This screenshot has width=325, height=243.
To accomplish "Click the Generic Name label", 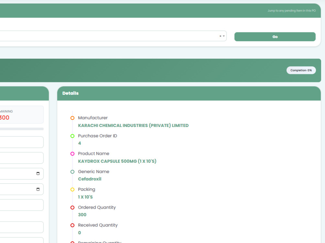I will point(94,171).
